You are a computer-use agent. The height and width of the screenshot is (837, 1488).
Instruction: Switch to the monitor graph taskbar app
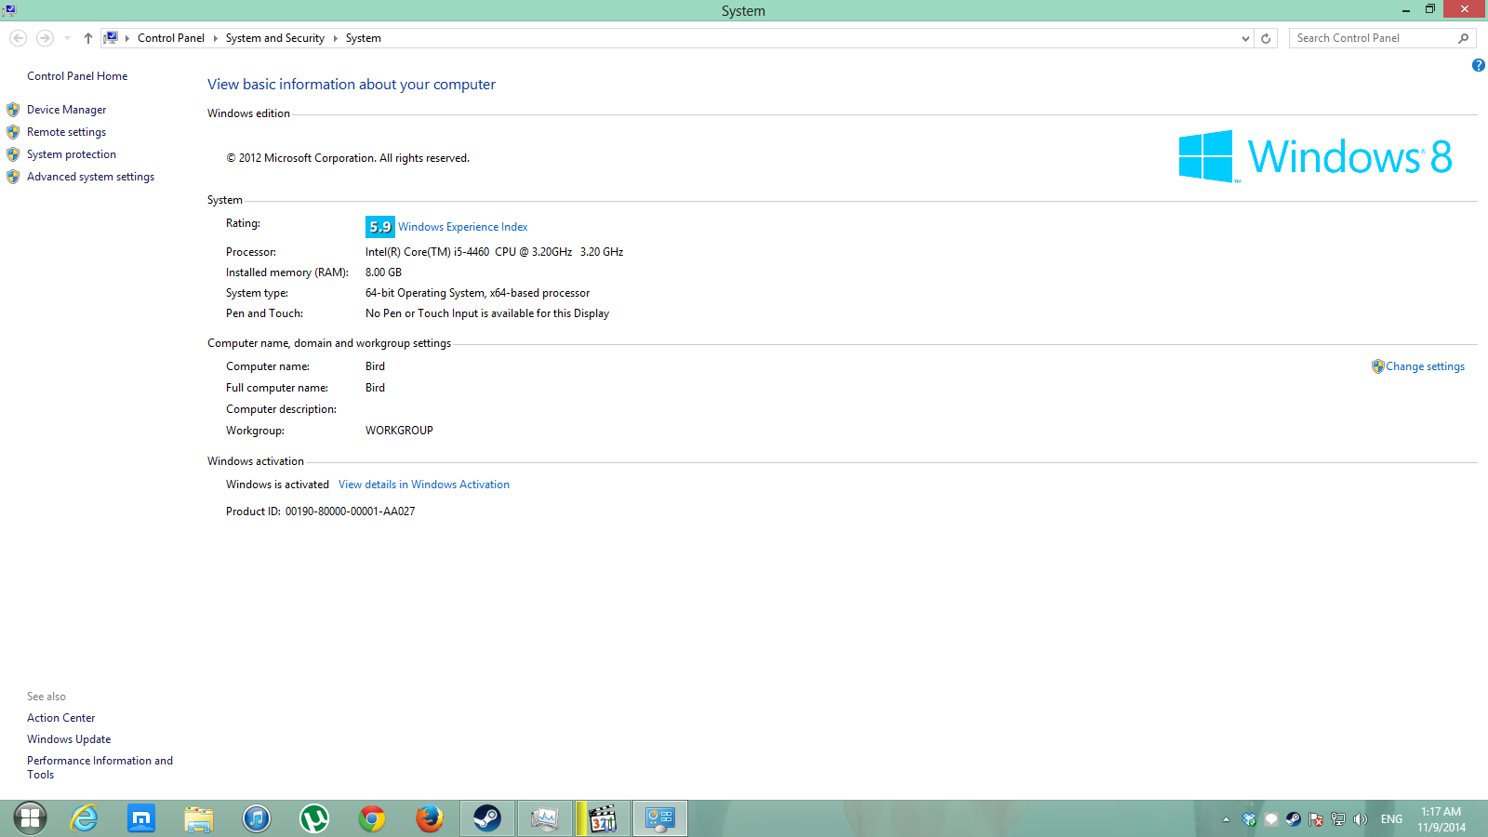[545, 818]
